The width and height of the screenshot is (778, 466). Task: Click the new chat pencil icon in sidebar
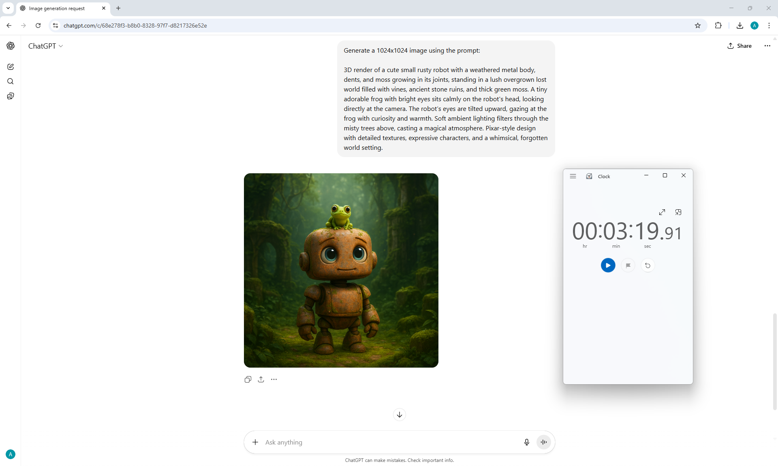tap(11, 67)
